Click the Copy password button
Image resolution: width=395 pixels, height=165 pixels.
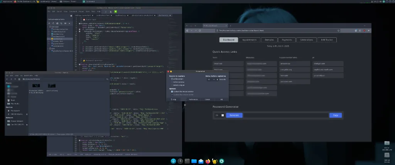335,115
